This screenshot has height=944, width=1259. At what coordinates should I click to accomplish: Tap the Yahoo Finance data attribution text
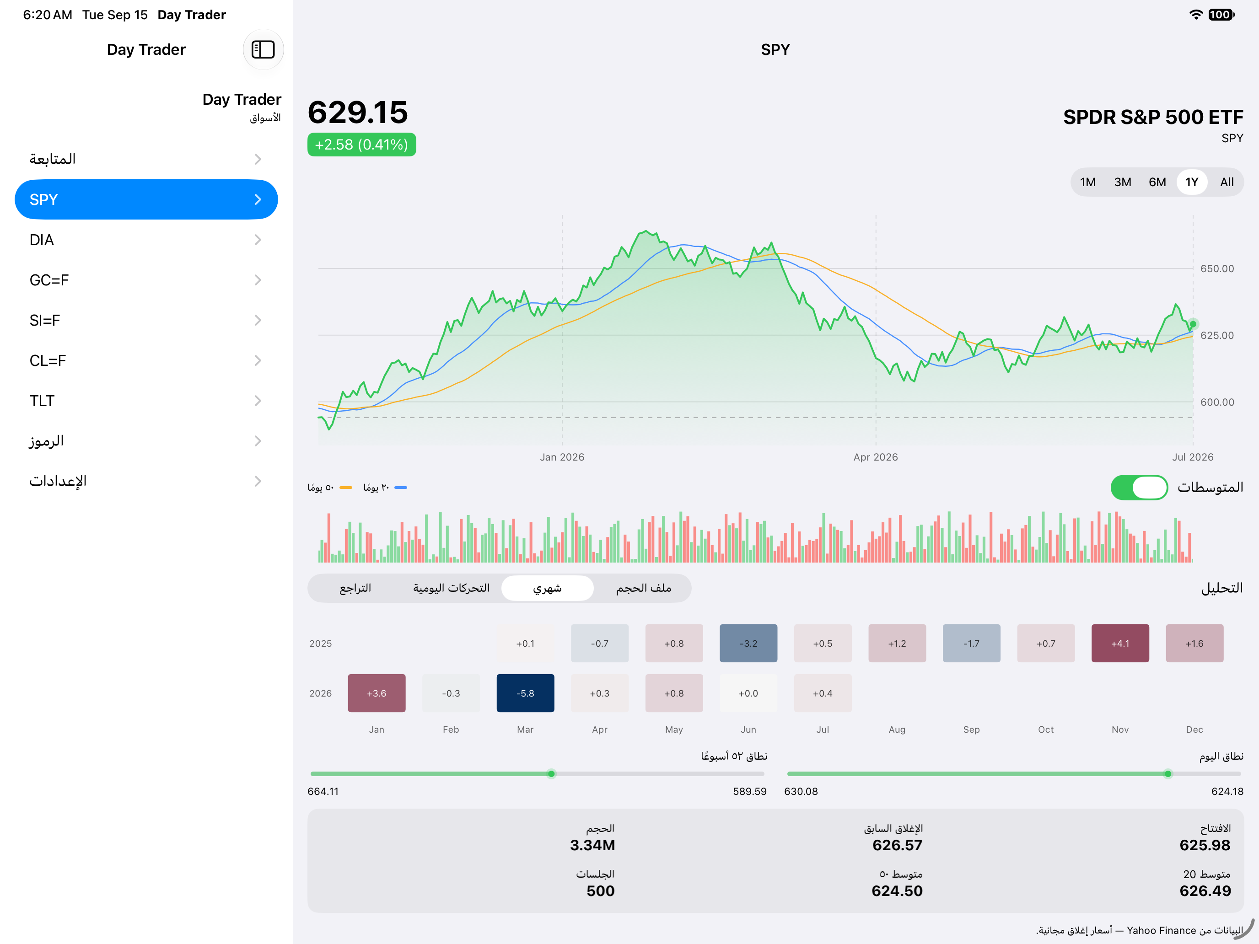(1139, 930)
